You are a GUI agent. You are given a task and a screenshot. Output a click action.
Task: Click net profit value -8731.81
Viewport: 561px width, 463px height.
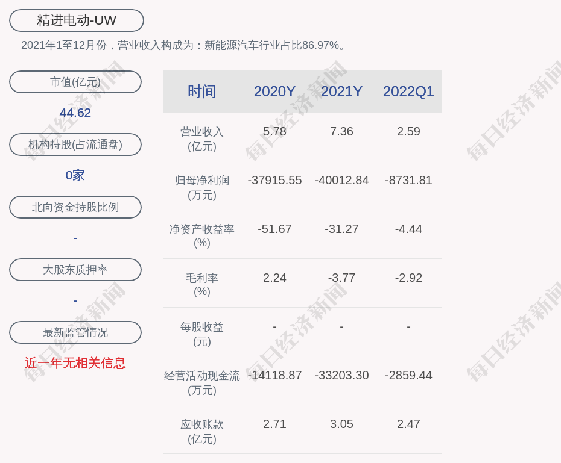pyautogui.click(x=408, y=180)
